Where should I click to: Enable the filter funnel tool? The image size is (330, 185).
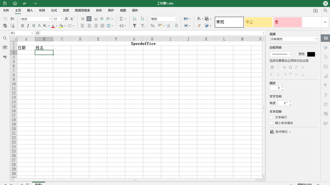[x=134, y=26]
